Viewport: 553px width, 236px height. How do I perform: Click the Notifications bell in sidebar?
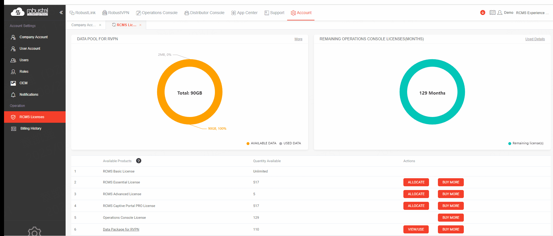tap(29, 95)
